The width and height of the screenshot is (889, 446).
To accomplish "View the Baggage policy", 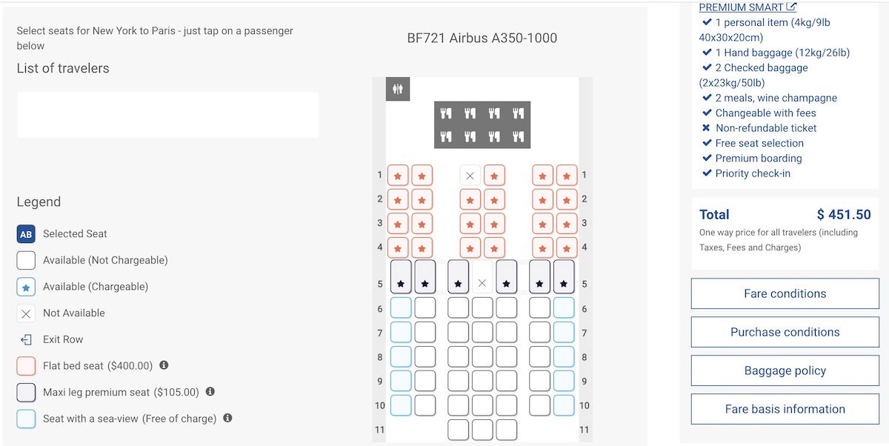I will [x=785, y=370].
